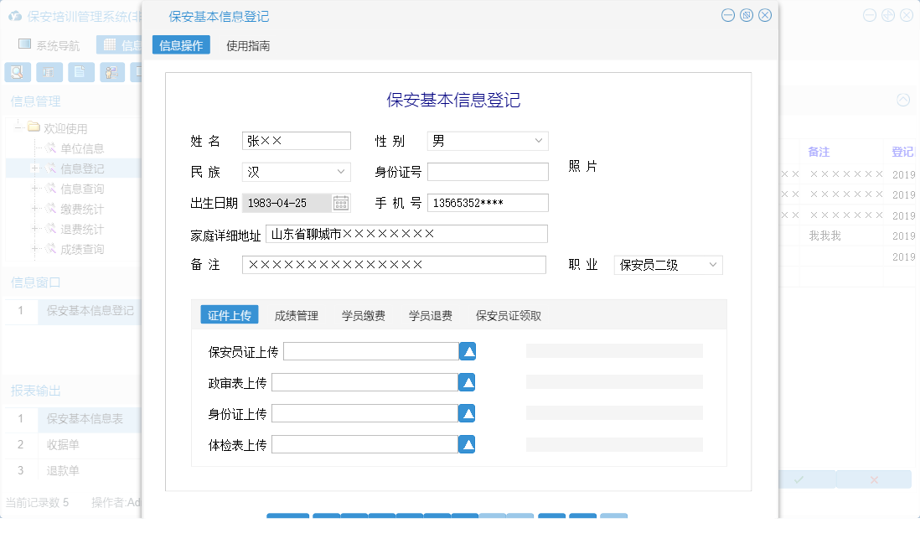Viewport: 920px width, 549px height.
Task: Select the search/magnifier toolbar icon
Action: pyautogui.click(x=17, y=72)
